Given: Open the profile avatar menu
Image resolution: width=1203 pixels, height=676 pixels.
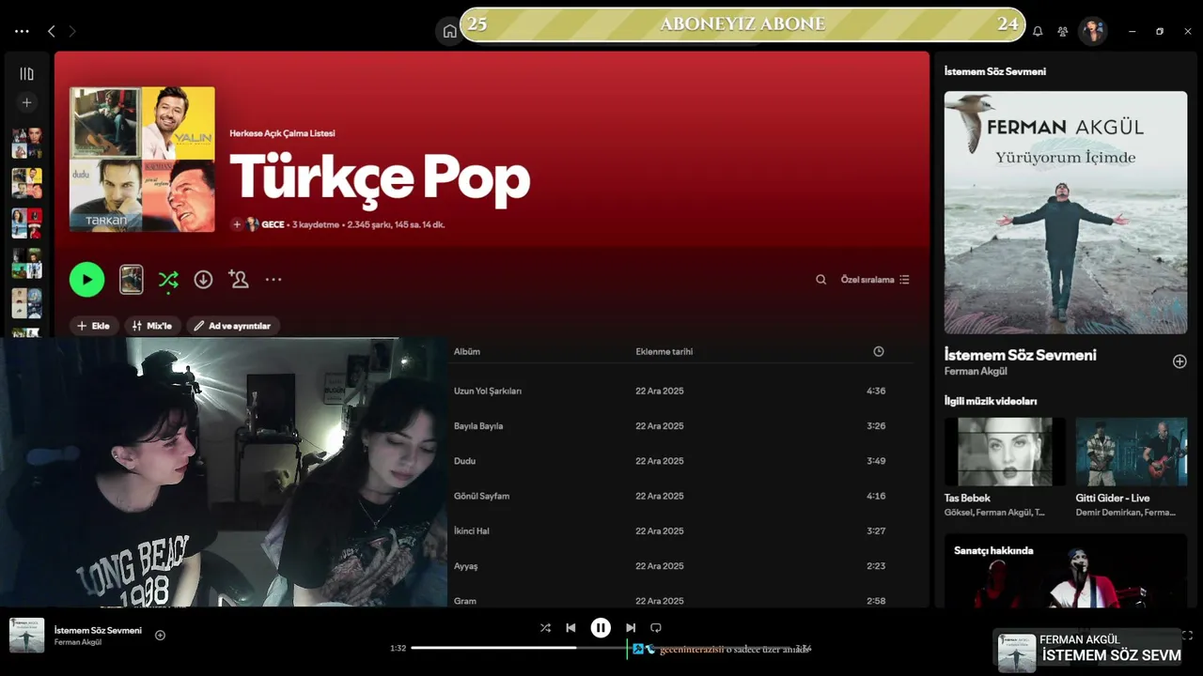Looking at the screenshot, I should click(x=1092, y=31).
